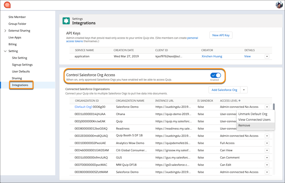Click the Integrations settings gear icon

pyautogui.click(x=66, y=21)
